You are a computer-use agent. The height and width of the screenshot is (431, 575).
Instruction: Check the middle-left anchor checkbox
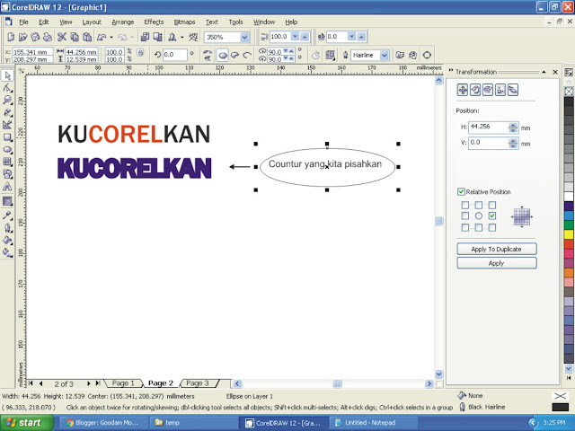pyautogui.click(x=465, y=215)
